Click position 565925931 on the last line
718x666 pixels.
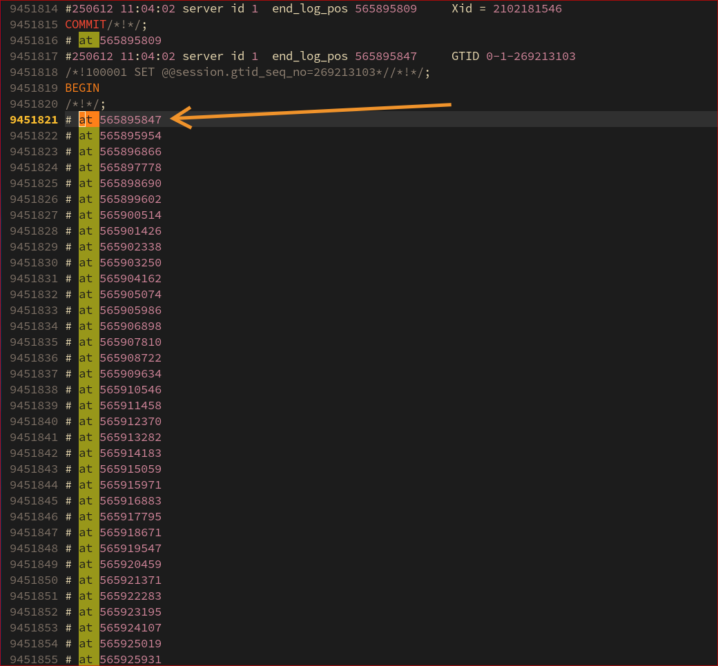(x=131, y=659)
